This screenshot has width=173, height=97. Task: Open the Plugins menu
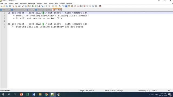tap(62, 4)
